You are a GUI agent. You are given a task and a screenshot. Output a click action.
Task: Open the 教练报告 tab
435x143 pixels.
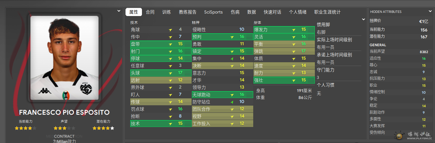(187, 12)
